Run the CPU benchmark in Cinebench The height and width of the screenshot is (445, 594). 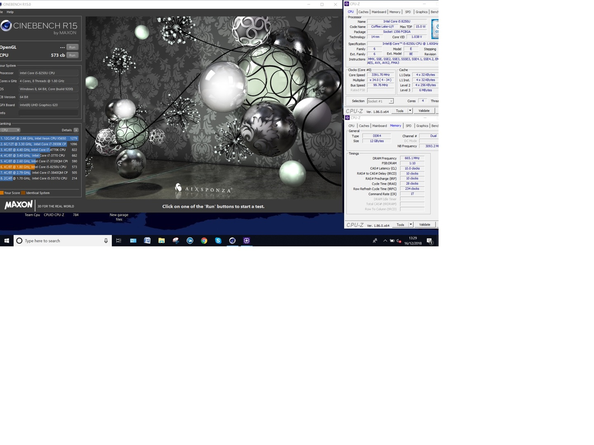[x=72, y=55]
